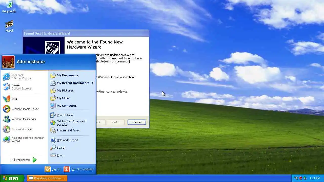Open Search from Start menu
This screenshot has width=324, height=182.
pos(72,148)
